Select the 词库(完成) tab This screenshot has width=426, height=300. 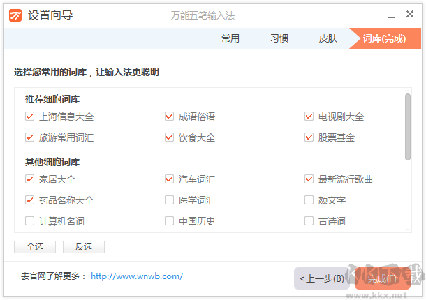[x=384, y=38]
